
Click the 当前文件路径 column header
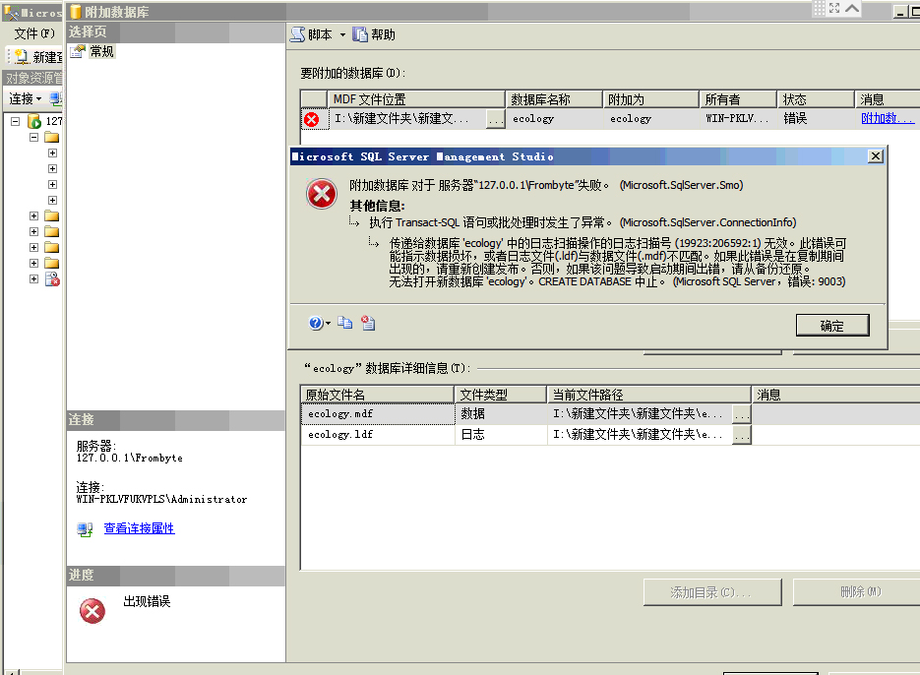(649, 395)
